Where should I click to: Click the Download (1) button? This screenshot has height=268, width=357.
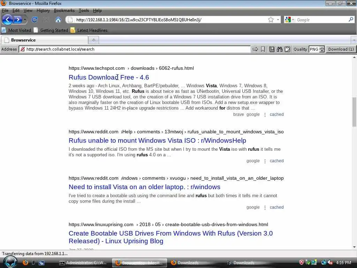click(x=341, y=49)
